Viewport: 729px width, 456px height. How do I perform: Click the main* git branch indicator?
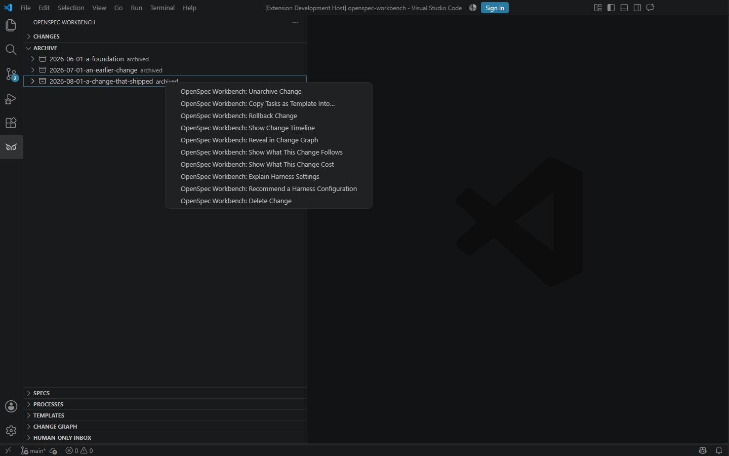(33, 450)
